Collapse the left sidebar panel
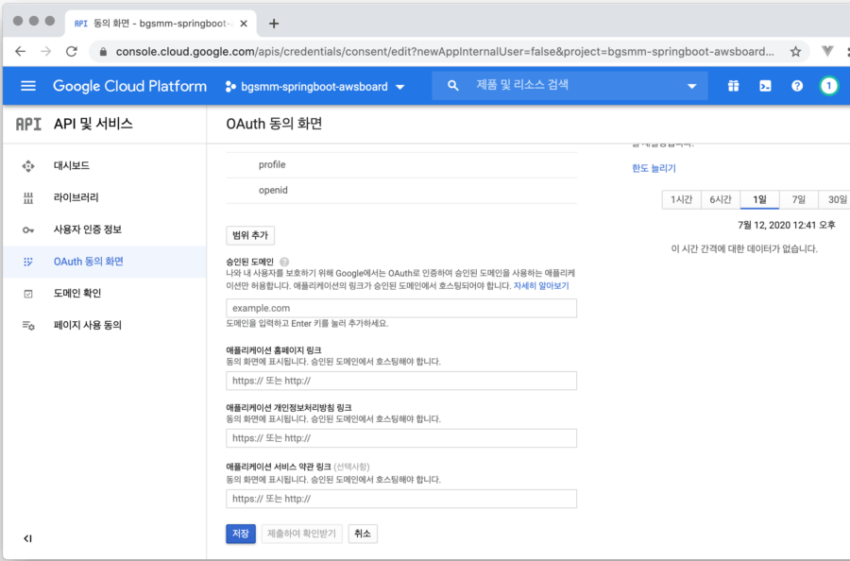 (x=27, y=538)
